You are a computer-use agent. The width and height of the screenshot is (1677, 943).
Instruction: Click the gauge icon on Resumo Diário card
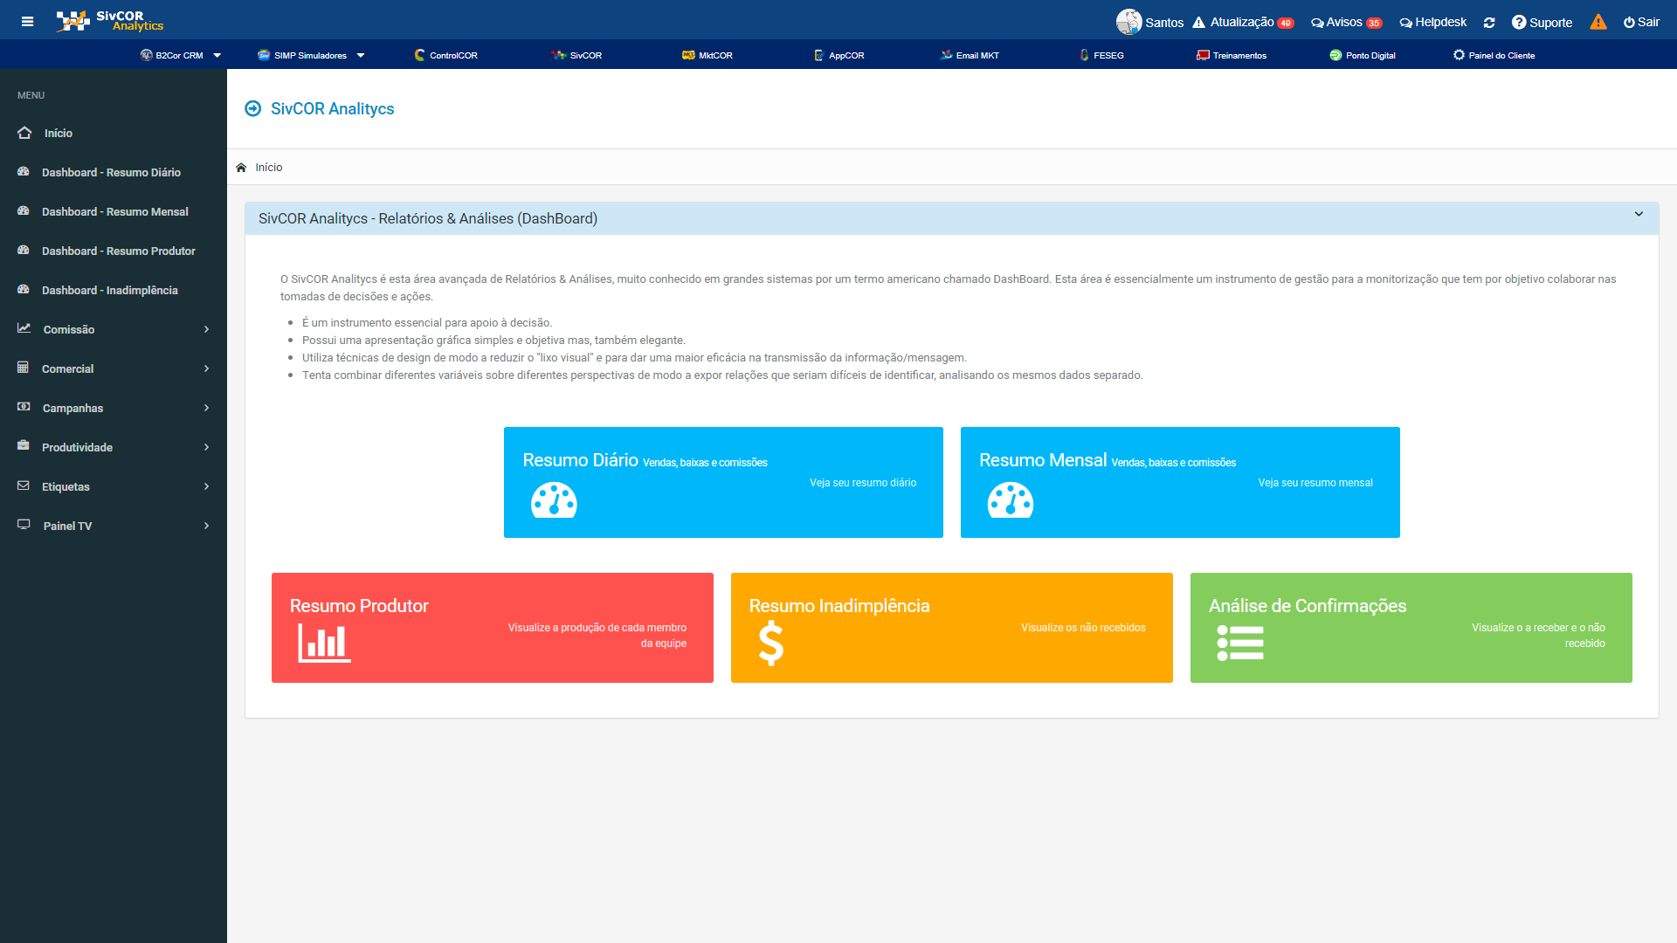[x=554, y=500]
